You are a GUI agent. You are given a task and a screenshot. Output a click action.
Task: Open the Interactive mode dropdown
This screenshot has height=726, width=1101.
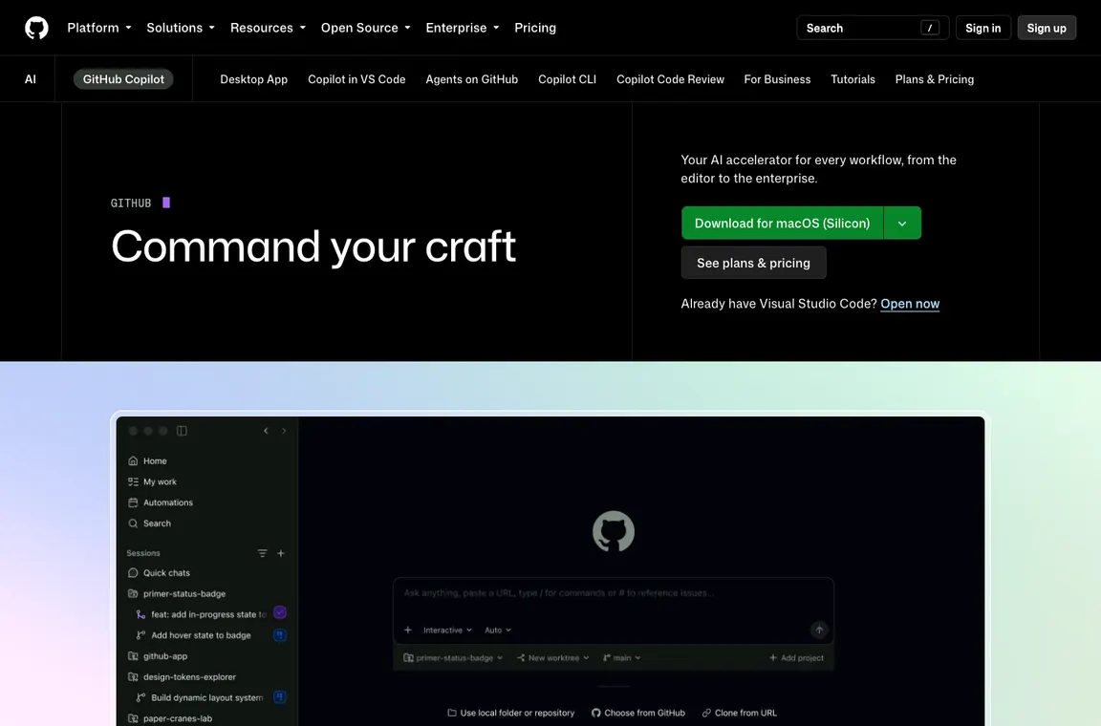(447, 630)
